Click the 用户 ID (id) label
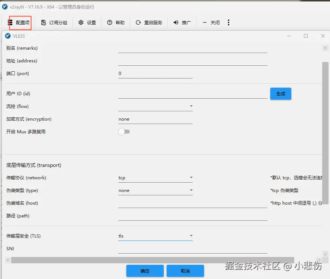 tap(18, 94)
